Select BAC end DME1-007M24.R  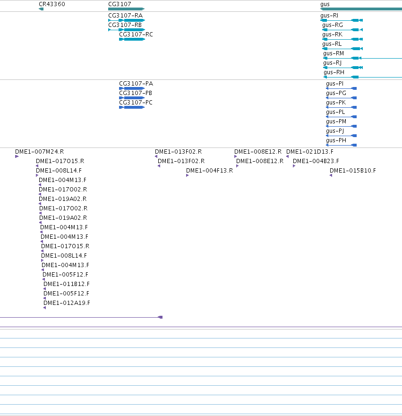[17, 156]
